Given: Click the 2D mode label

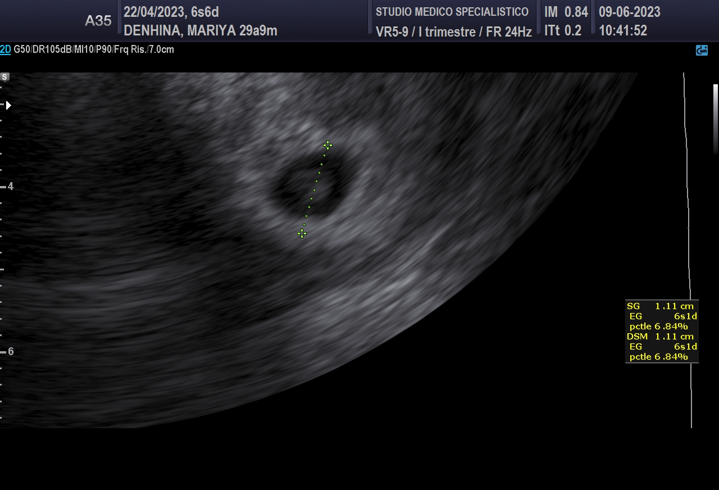Looking at the screenshot, I should [x=6, y=49].
